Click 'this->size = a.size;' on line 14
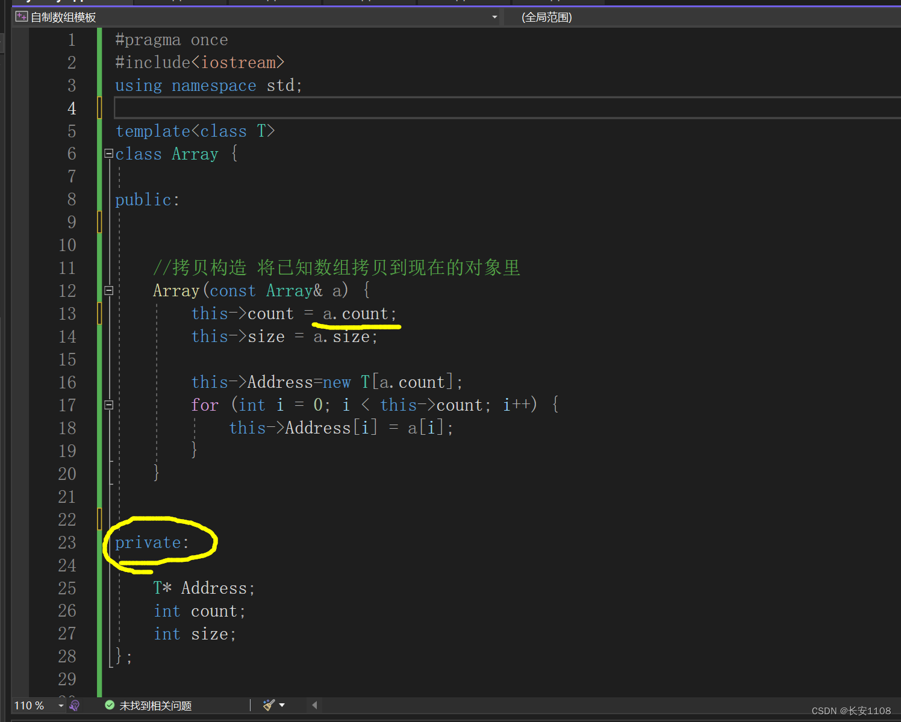The image size is (901, 722). 284,337
